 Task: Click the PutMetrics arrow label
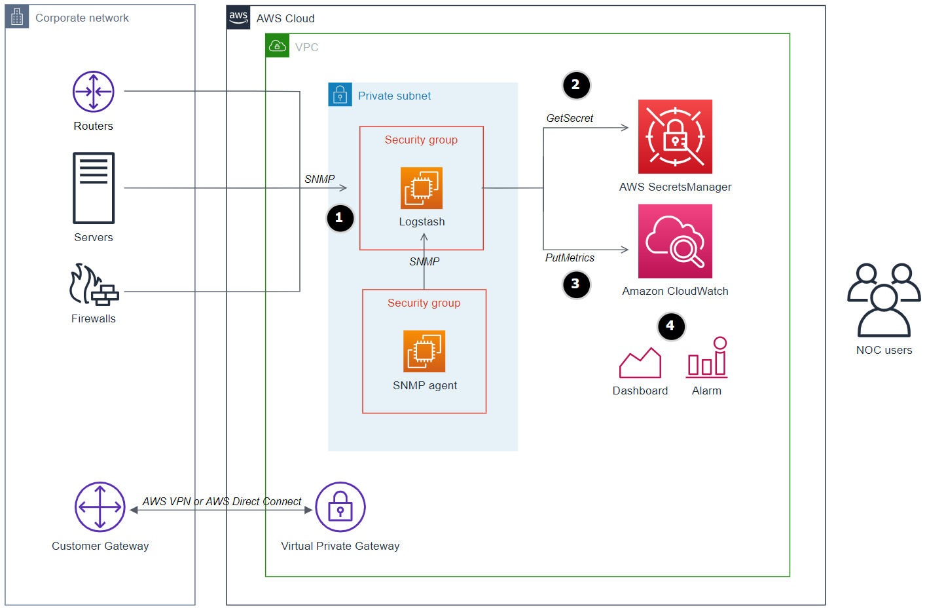[x=570, y=258]
